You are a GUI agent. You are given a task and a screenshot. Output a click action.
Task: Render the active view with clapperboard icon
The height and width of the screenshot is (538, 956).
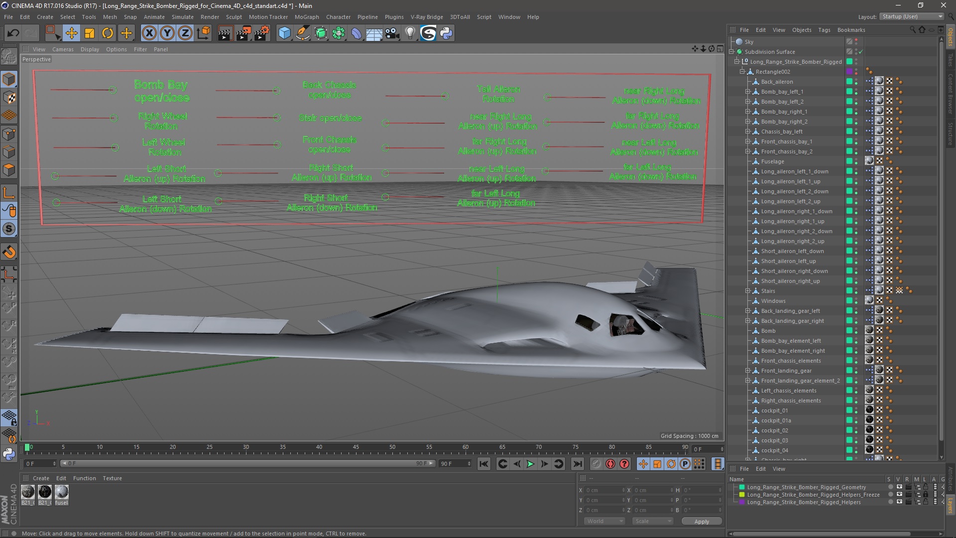(225, 33)
